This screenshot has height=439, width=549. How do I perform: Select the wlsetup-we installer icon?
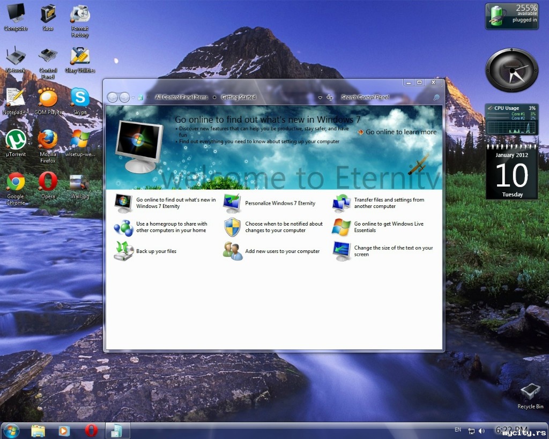tap(80, 143)
